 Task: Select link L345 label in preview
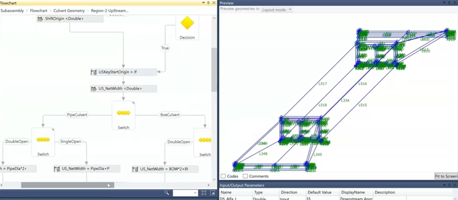[x=318, y=155]
